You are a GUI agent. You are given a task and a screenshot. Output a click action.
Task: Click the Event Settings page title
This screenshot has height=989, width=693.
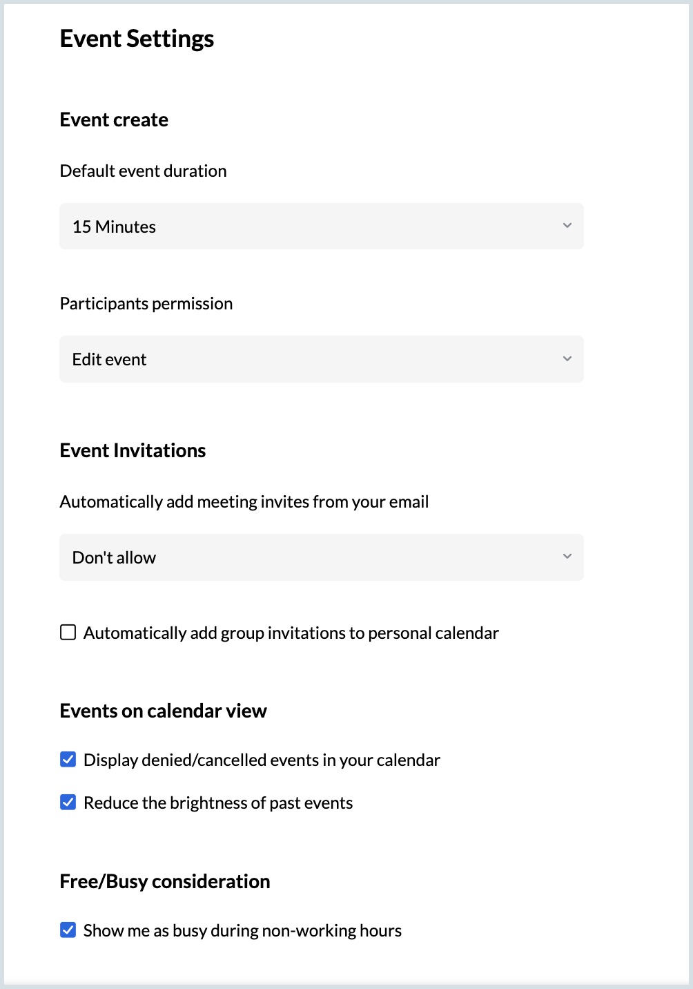[x=137, y=39]
